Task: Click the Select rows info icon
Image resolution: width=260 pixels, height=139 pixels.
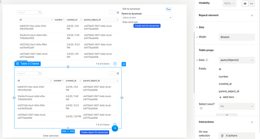Action: pos(201,108)
